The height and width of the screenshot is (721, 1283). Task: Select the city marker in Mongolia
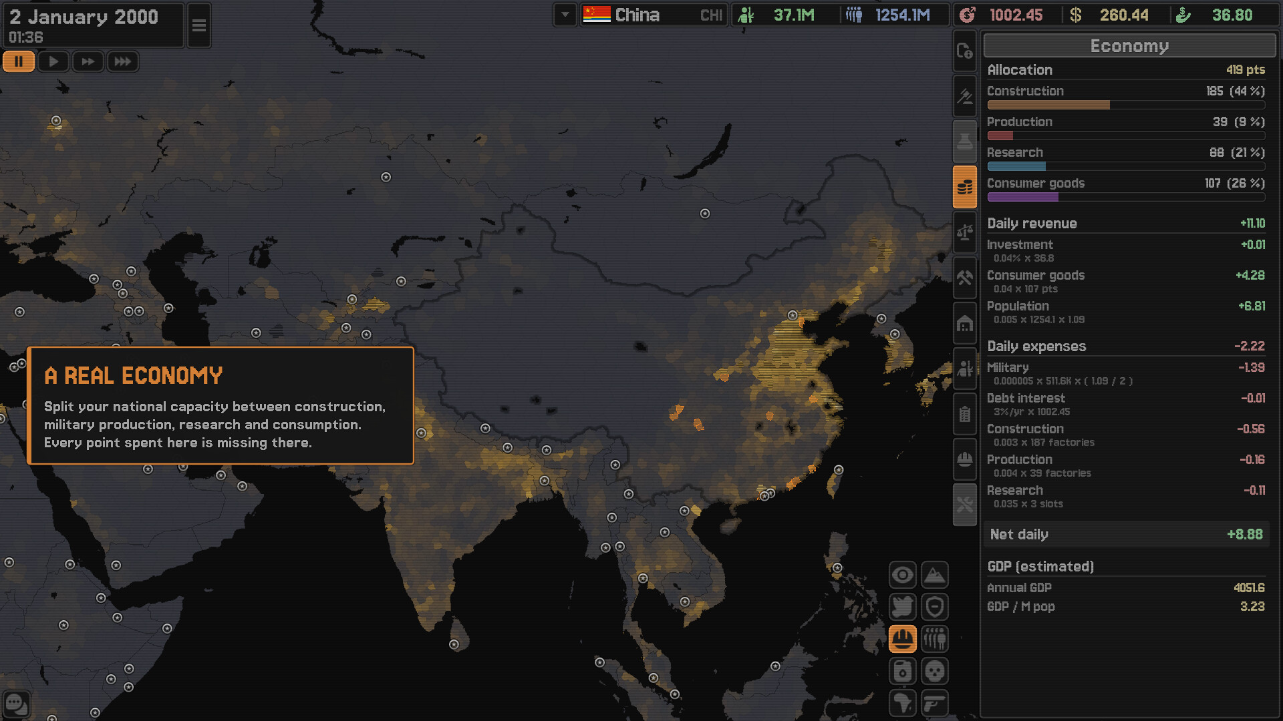point(704,214)
